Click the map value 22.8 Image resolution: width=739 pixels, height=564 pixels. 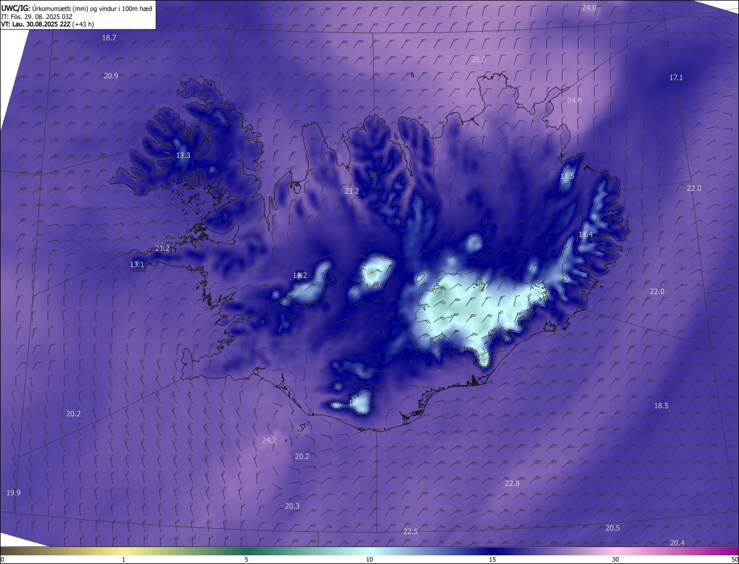(x=512, y=483)
